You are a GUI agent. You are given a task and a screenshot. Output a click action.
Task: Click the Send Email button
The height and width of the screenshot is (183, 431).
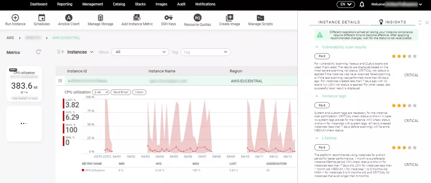(121, 92)
